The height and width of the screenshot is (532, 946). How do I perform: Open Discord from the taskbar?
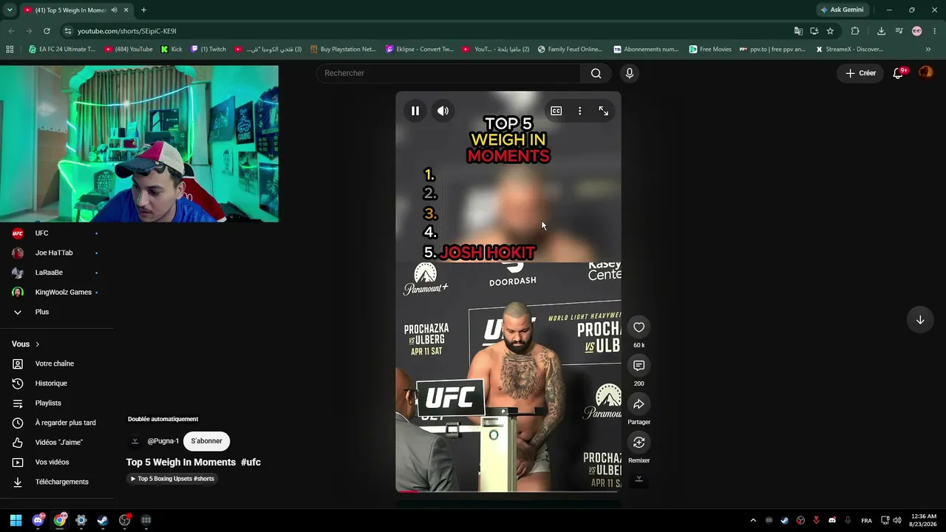tap(38, 520)
